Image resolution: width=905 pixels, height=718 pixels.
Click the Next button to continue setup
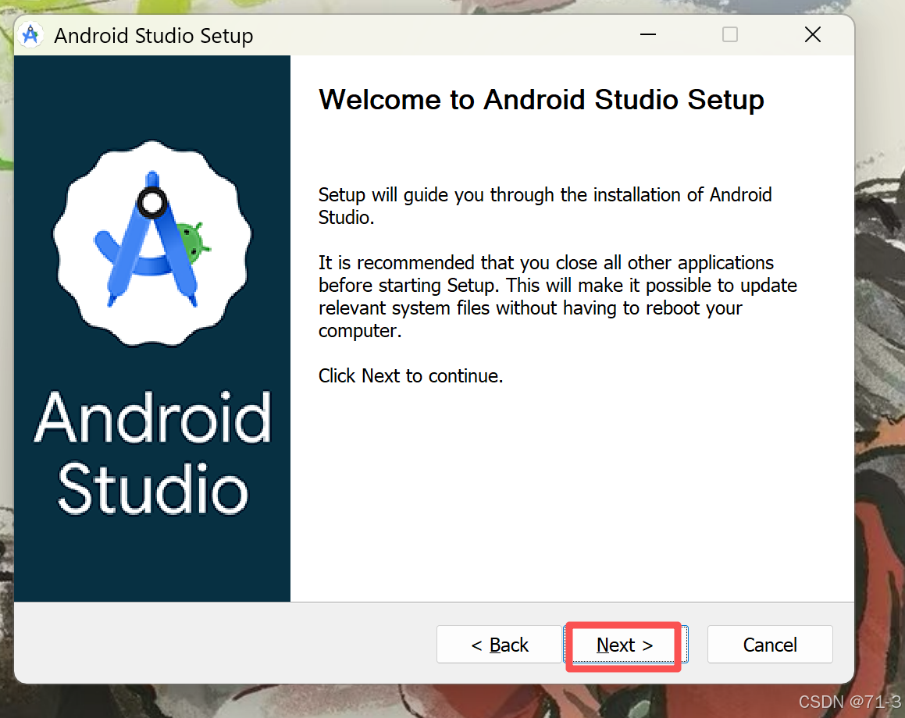coord(625,645)
